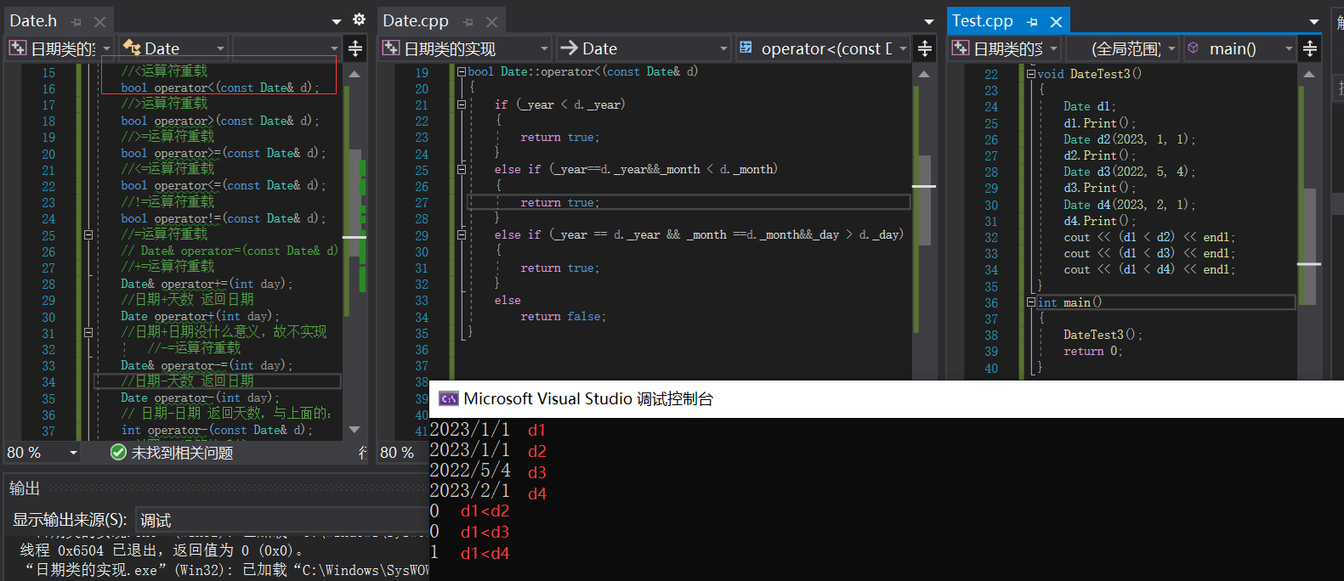Click the operator< member icon in Date.cpp navbar
1344x581 pixels.
(x=746, y=48)
